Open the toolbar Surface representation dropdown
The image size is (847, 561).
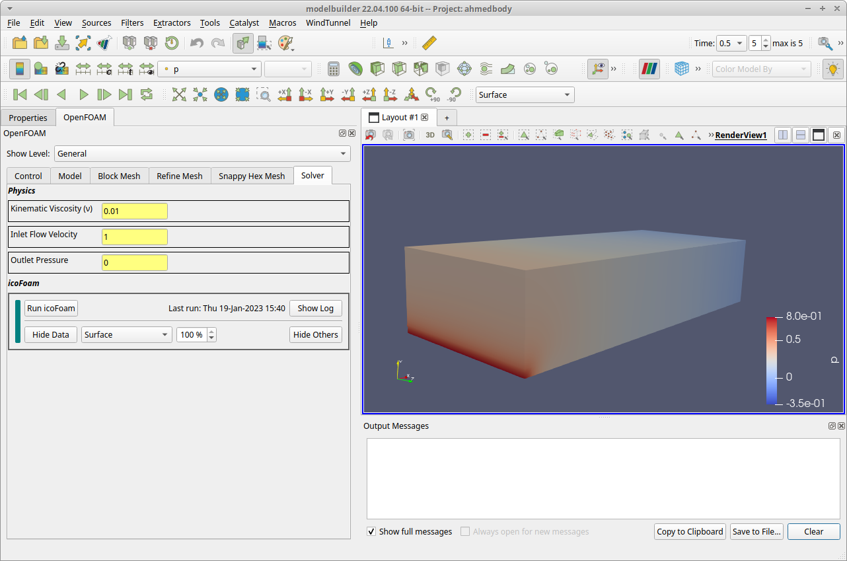click(x=525, y=94)
